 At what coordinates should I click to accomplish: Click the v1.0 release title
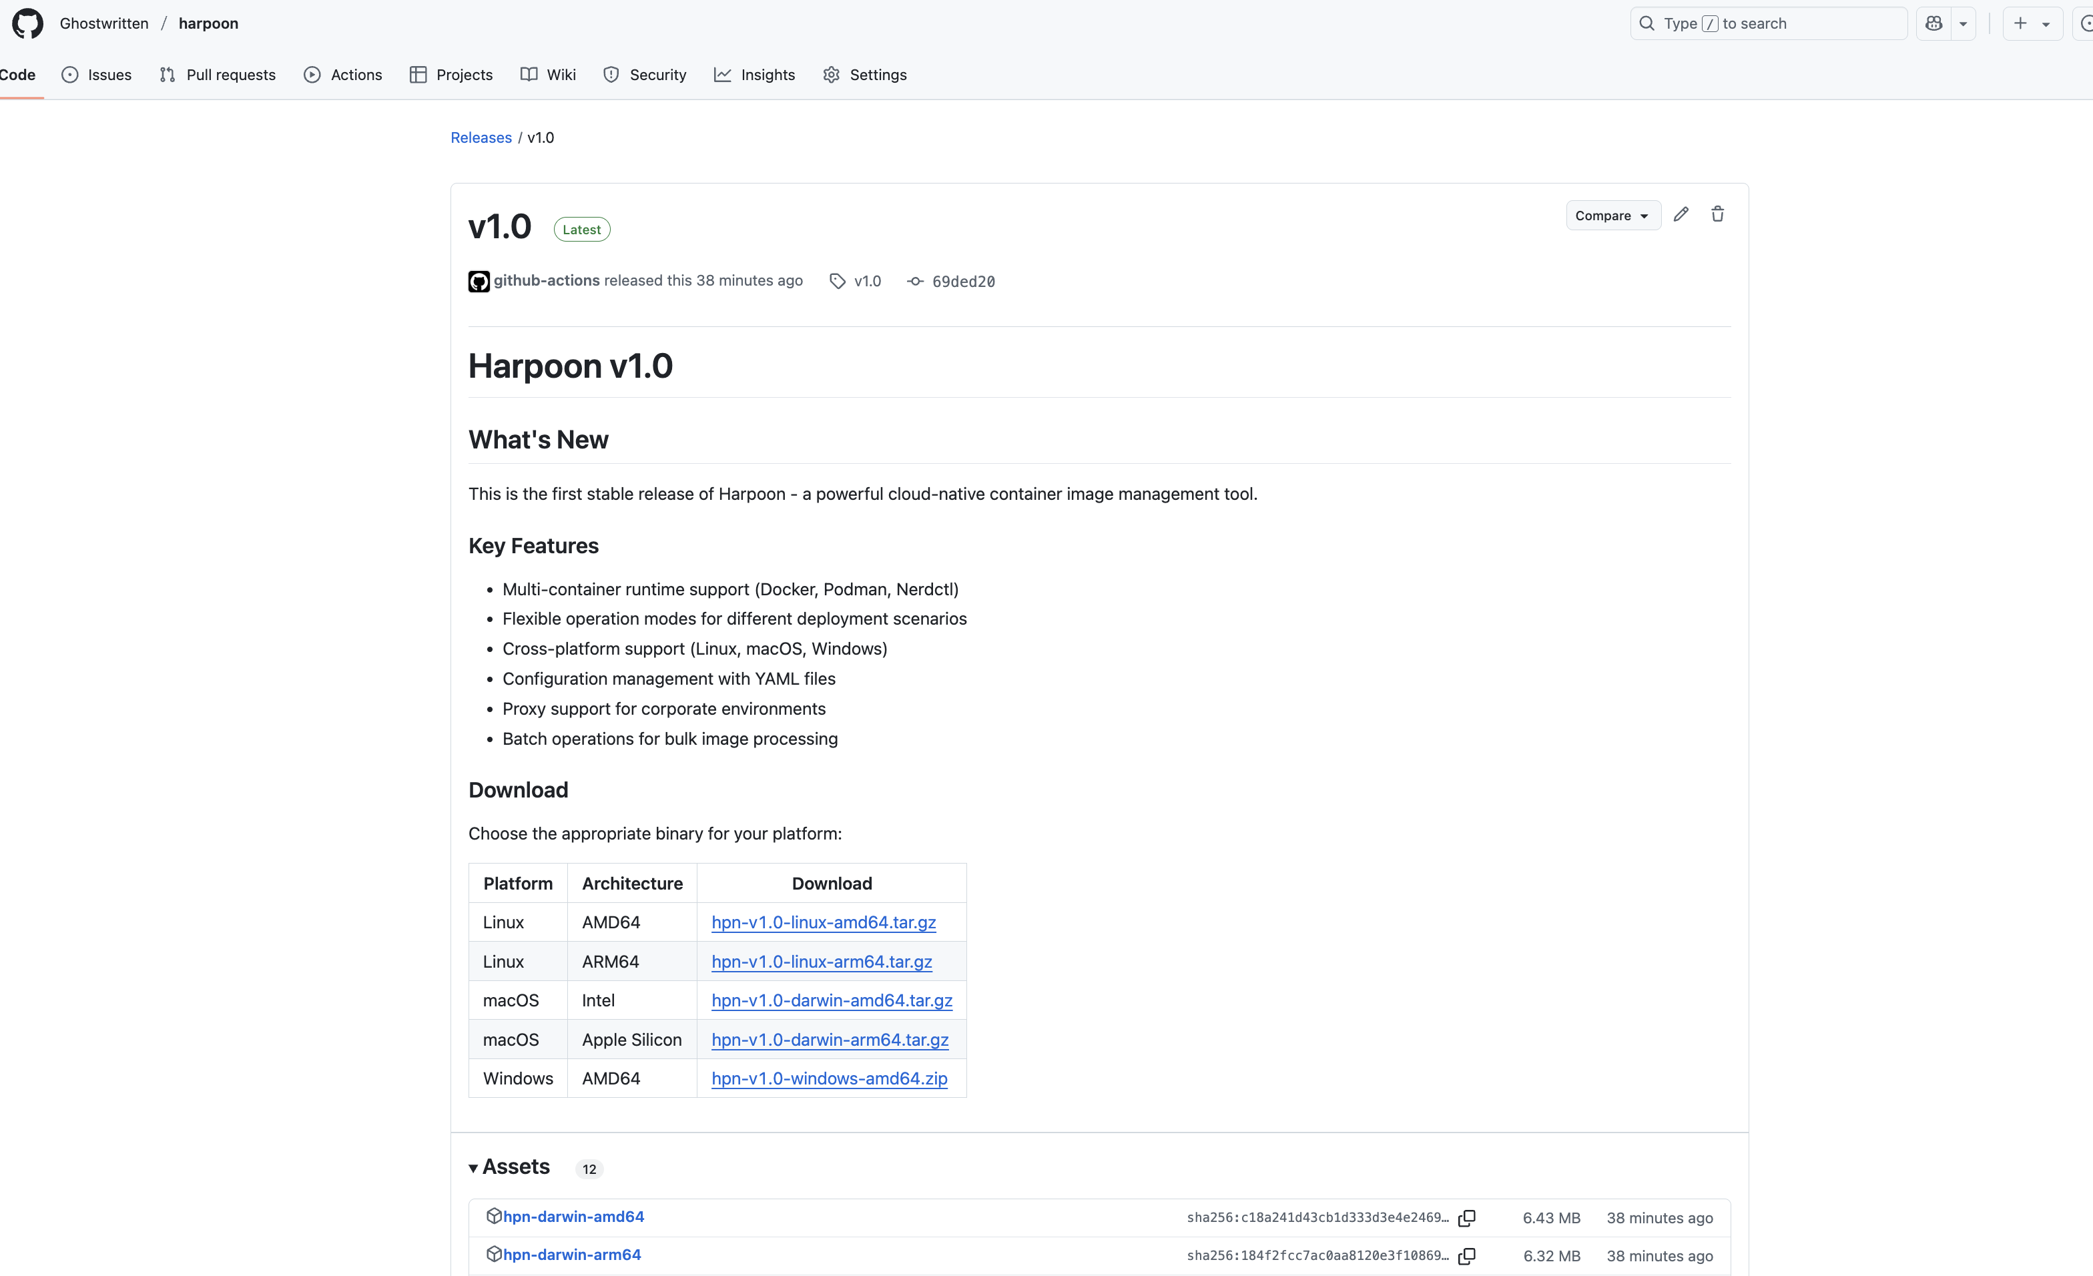click(x=499, y=227)
